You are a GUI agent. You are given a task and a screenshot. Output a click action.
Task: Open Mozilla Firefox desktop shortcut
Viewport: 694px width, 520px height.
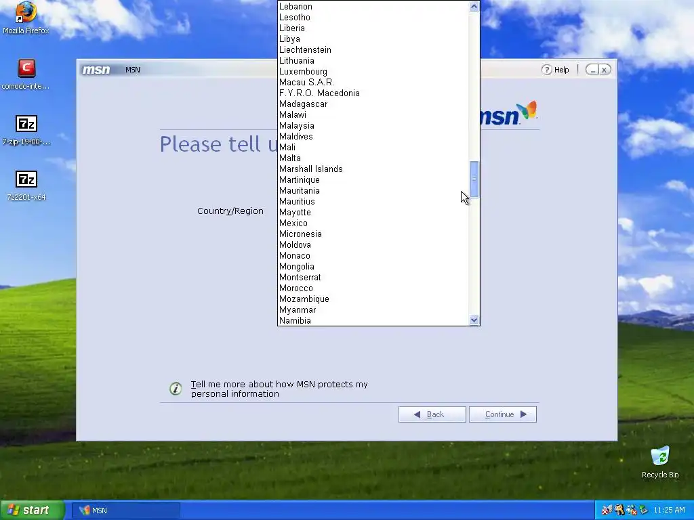(x=26, y=18)
